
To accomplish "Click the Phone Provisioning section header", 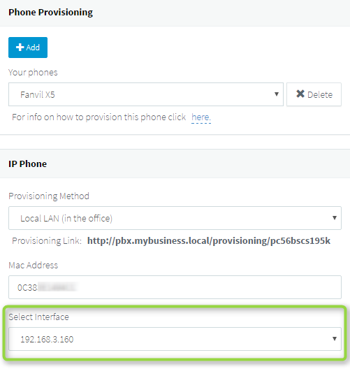I will point(50,13).
